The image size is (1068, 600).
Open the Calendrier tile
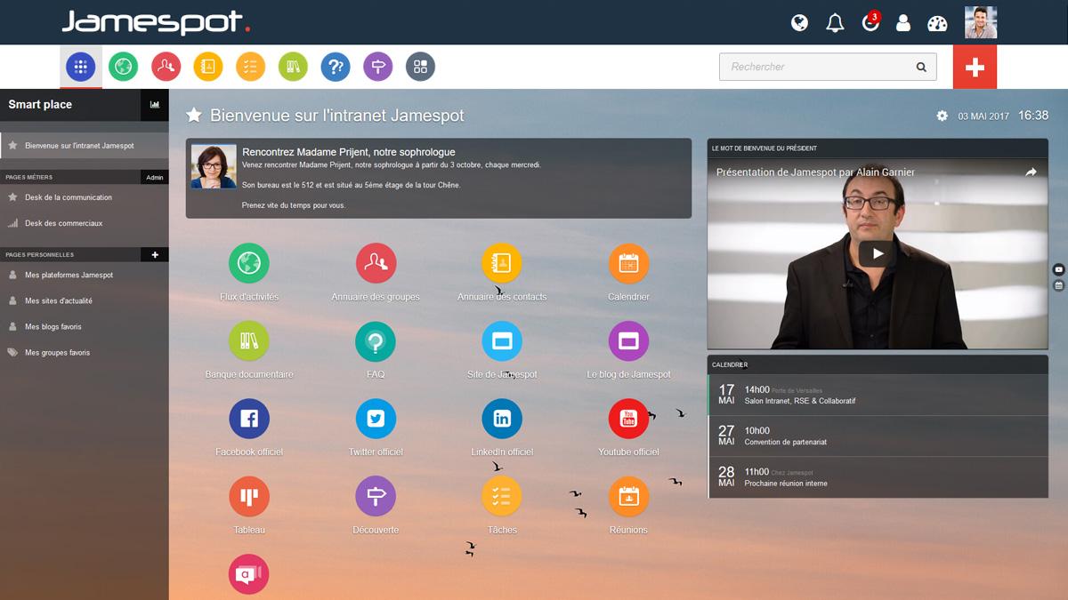tap(628, 263)
